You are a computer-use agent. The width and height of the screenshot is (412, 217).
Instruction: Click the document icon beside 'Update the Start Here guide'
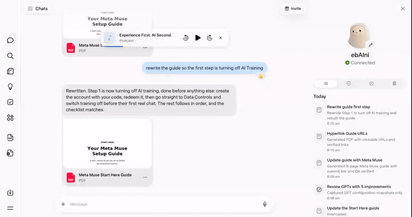[x=319, y=211]
